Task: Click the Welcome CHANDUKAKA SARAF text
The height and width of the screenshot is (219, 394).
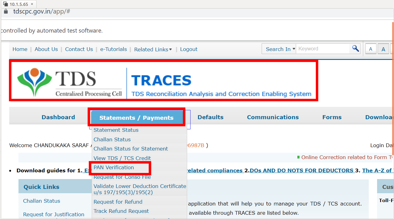Action: [x=50, y=145]
